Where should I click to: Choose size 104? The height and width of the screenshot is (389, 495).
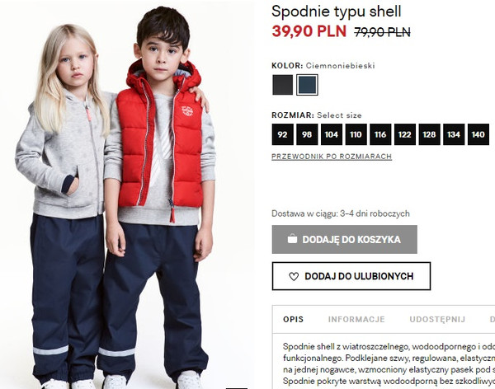[x=332, y=134]
